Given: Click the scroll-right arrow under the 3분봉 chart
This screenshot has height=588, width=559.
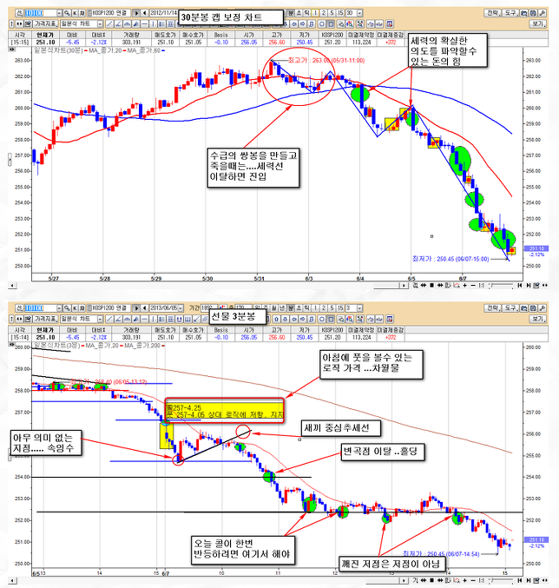Looking at the screenshot, I should [x=404, y=580].
